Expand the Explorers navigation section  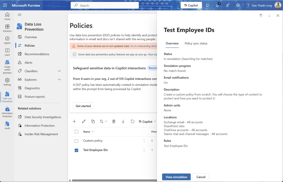coord(59,80)
